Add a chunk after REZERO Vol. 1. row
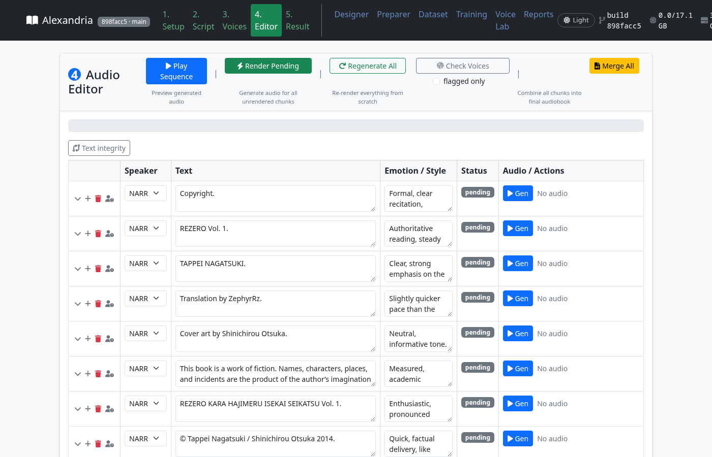Image resolution: width=712 pixels, height=457 pixels. click(x=87, y=234)
